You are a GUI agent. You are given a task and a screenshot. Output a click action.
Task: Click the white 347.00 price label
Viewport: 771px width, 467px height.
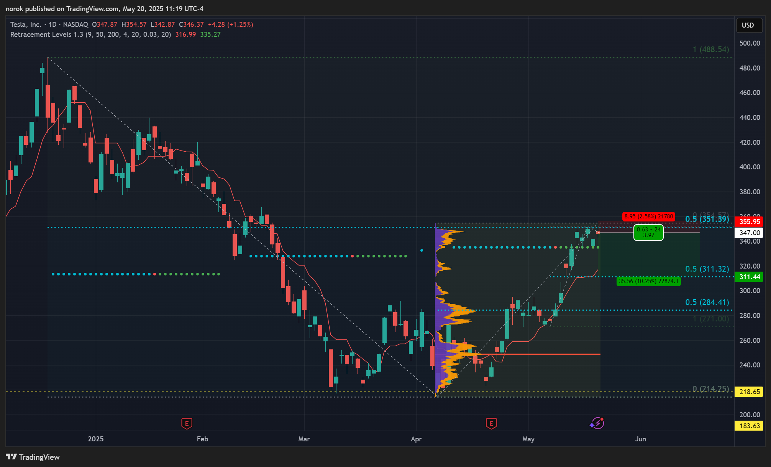click(750, 233)
